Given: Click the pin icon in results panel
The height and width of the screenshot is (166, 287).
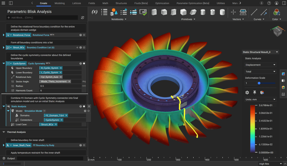Looking at the screenshot, I should point(254,92).
